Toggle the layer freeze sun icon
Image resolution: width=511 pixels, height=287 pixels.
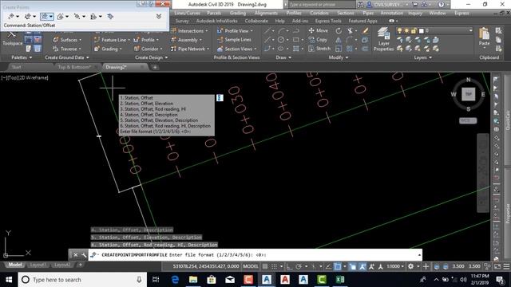[406, 30]
